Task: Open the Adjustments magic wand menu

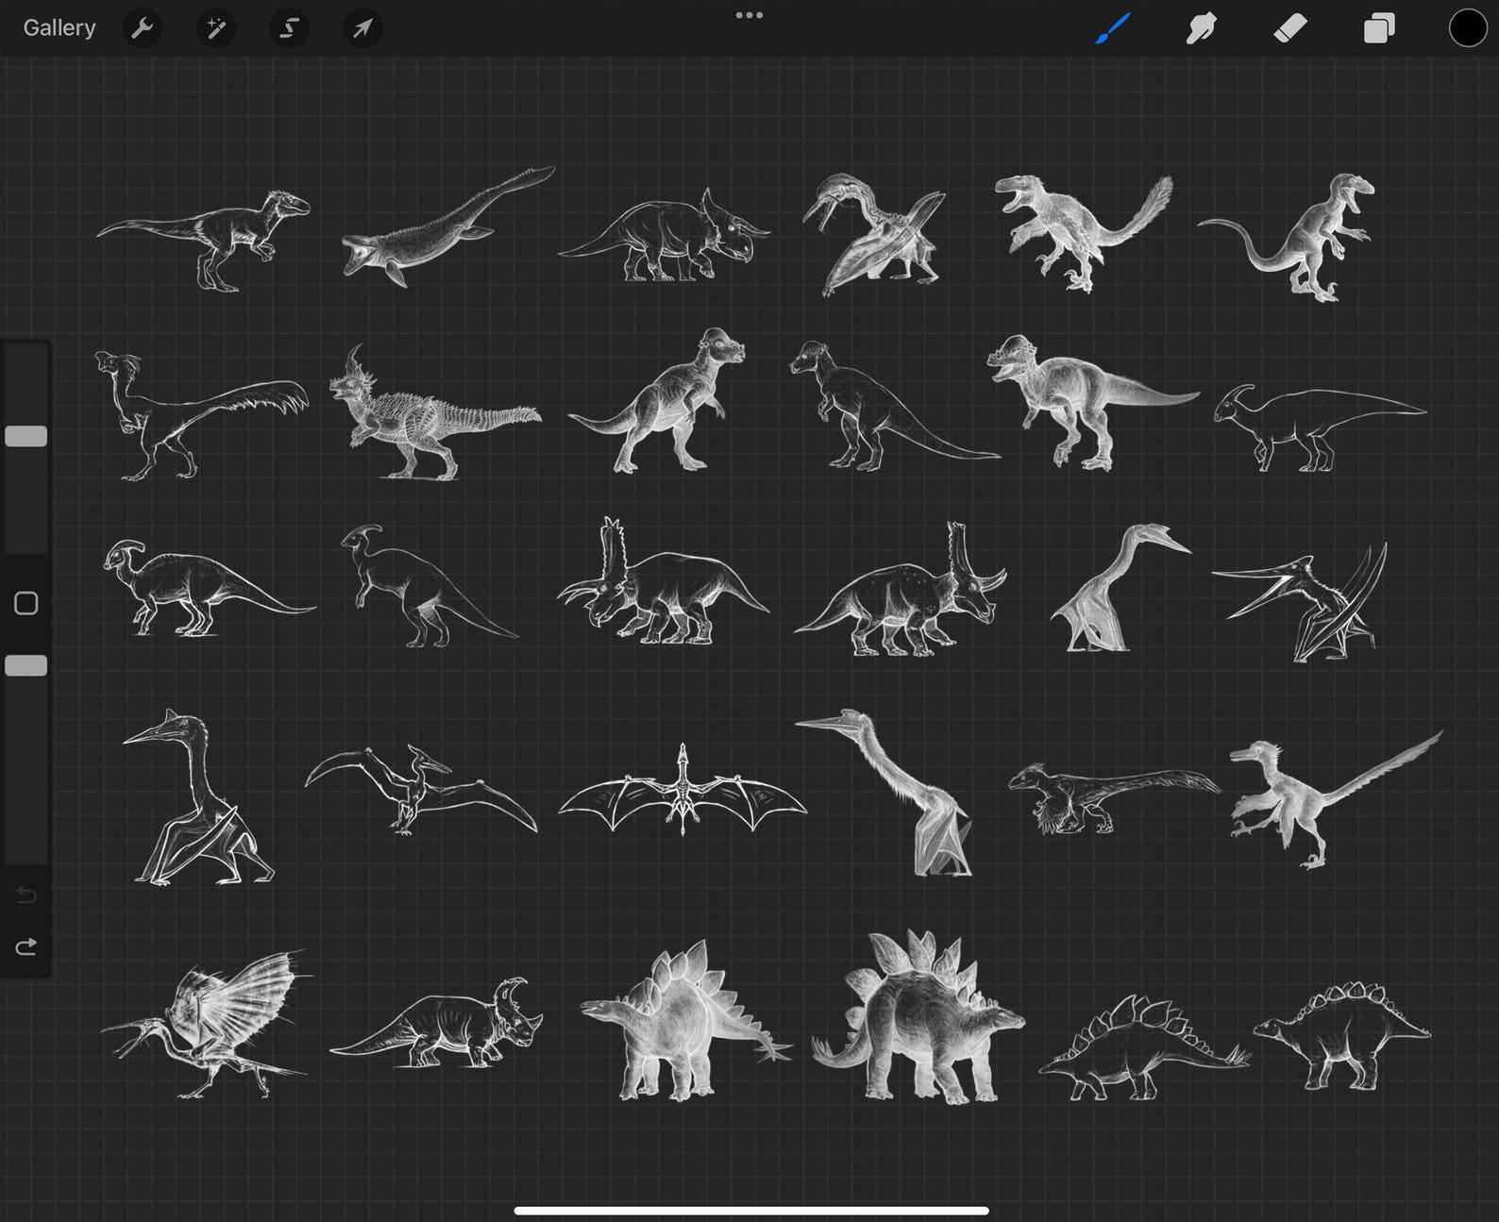Action: (x=216, y=28)
